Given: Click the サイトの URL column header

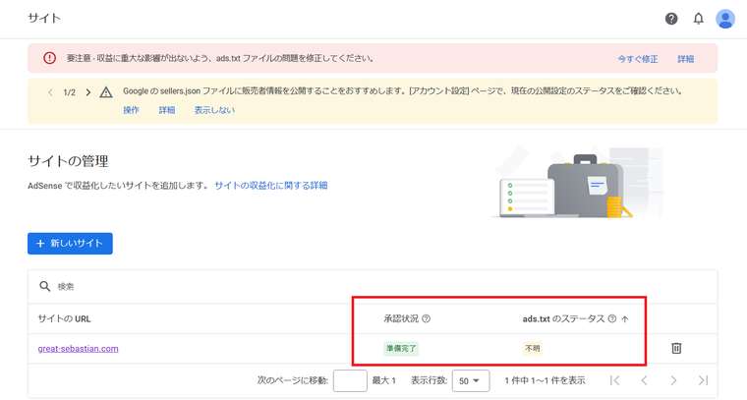Looking at the screenshot, I should (x=64, y=318).
